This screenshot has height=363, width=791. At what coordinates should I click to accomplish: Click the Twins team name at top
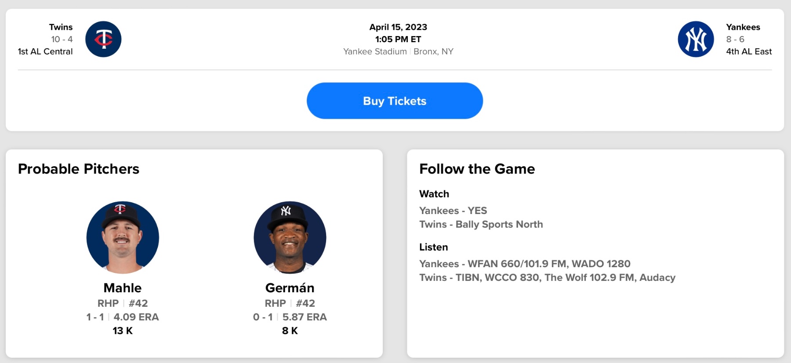(x=61, y=27)
